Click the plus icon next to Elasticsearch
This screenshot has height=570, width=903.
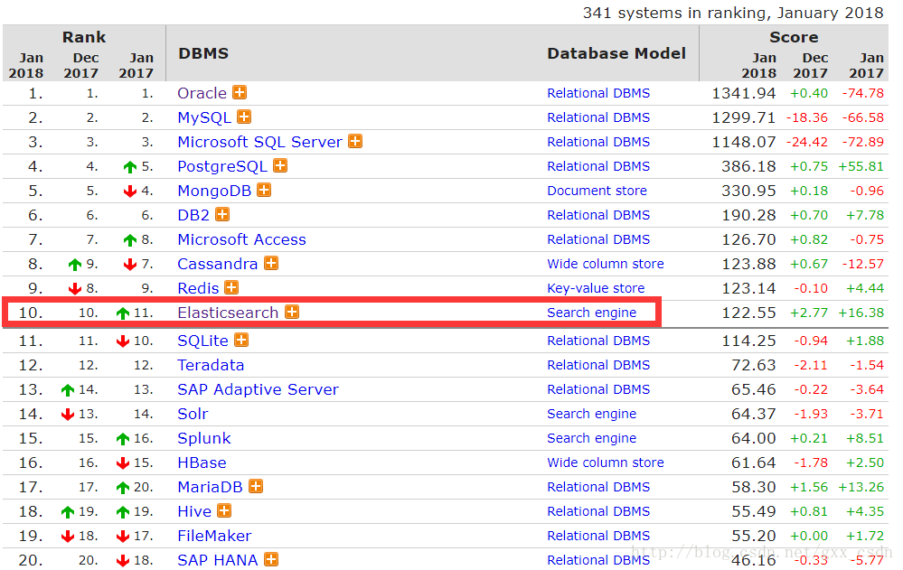[x=292, y=312]
